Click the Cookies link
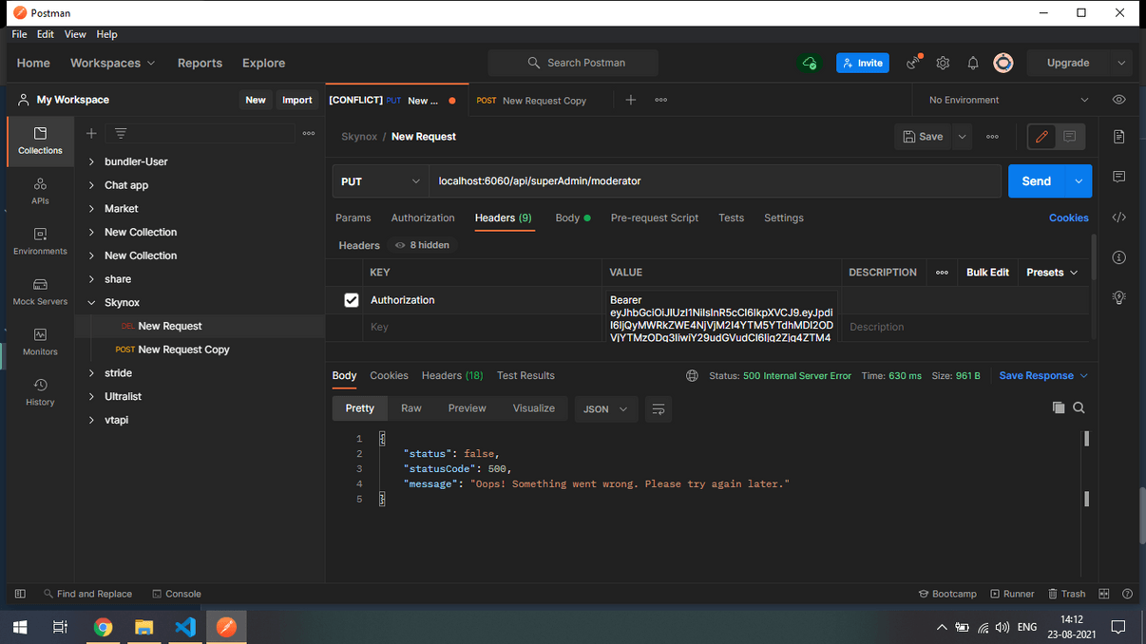This screenshot has height=644, width=1146. click(1068, 218)
